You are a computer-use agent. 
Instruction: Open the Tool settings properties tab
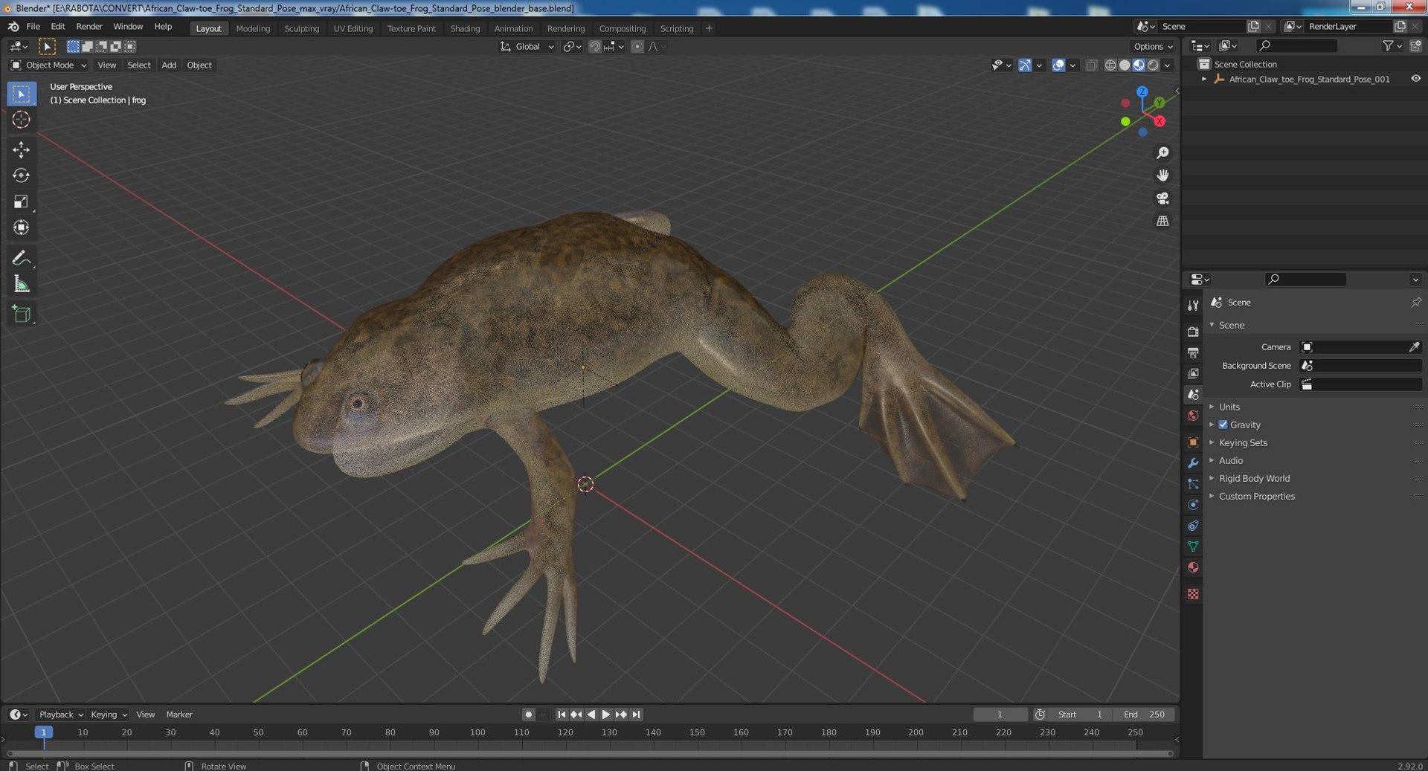click(x=1193, y=306)
